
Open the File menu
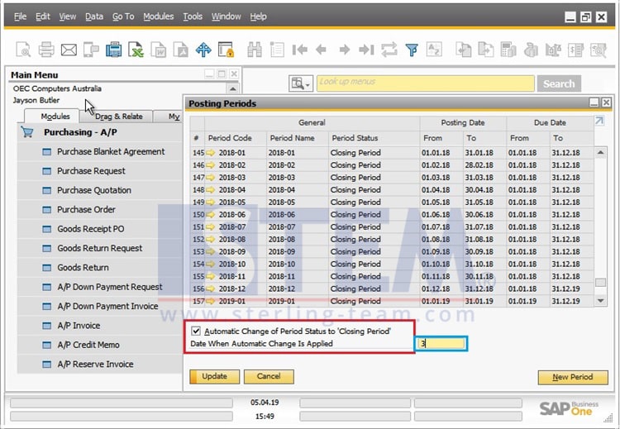(20, 17)
